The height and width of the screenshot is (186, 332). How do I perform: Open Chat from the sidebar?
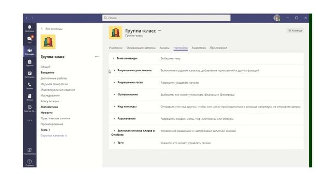click(x=30, y=40)
